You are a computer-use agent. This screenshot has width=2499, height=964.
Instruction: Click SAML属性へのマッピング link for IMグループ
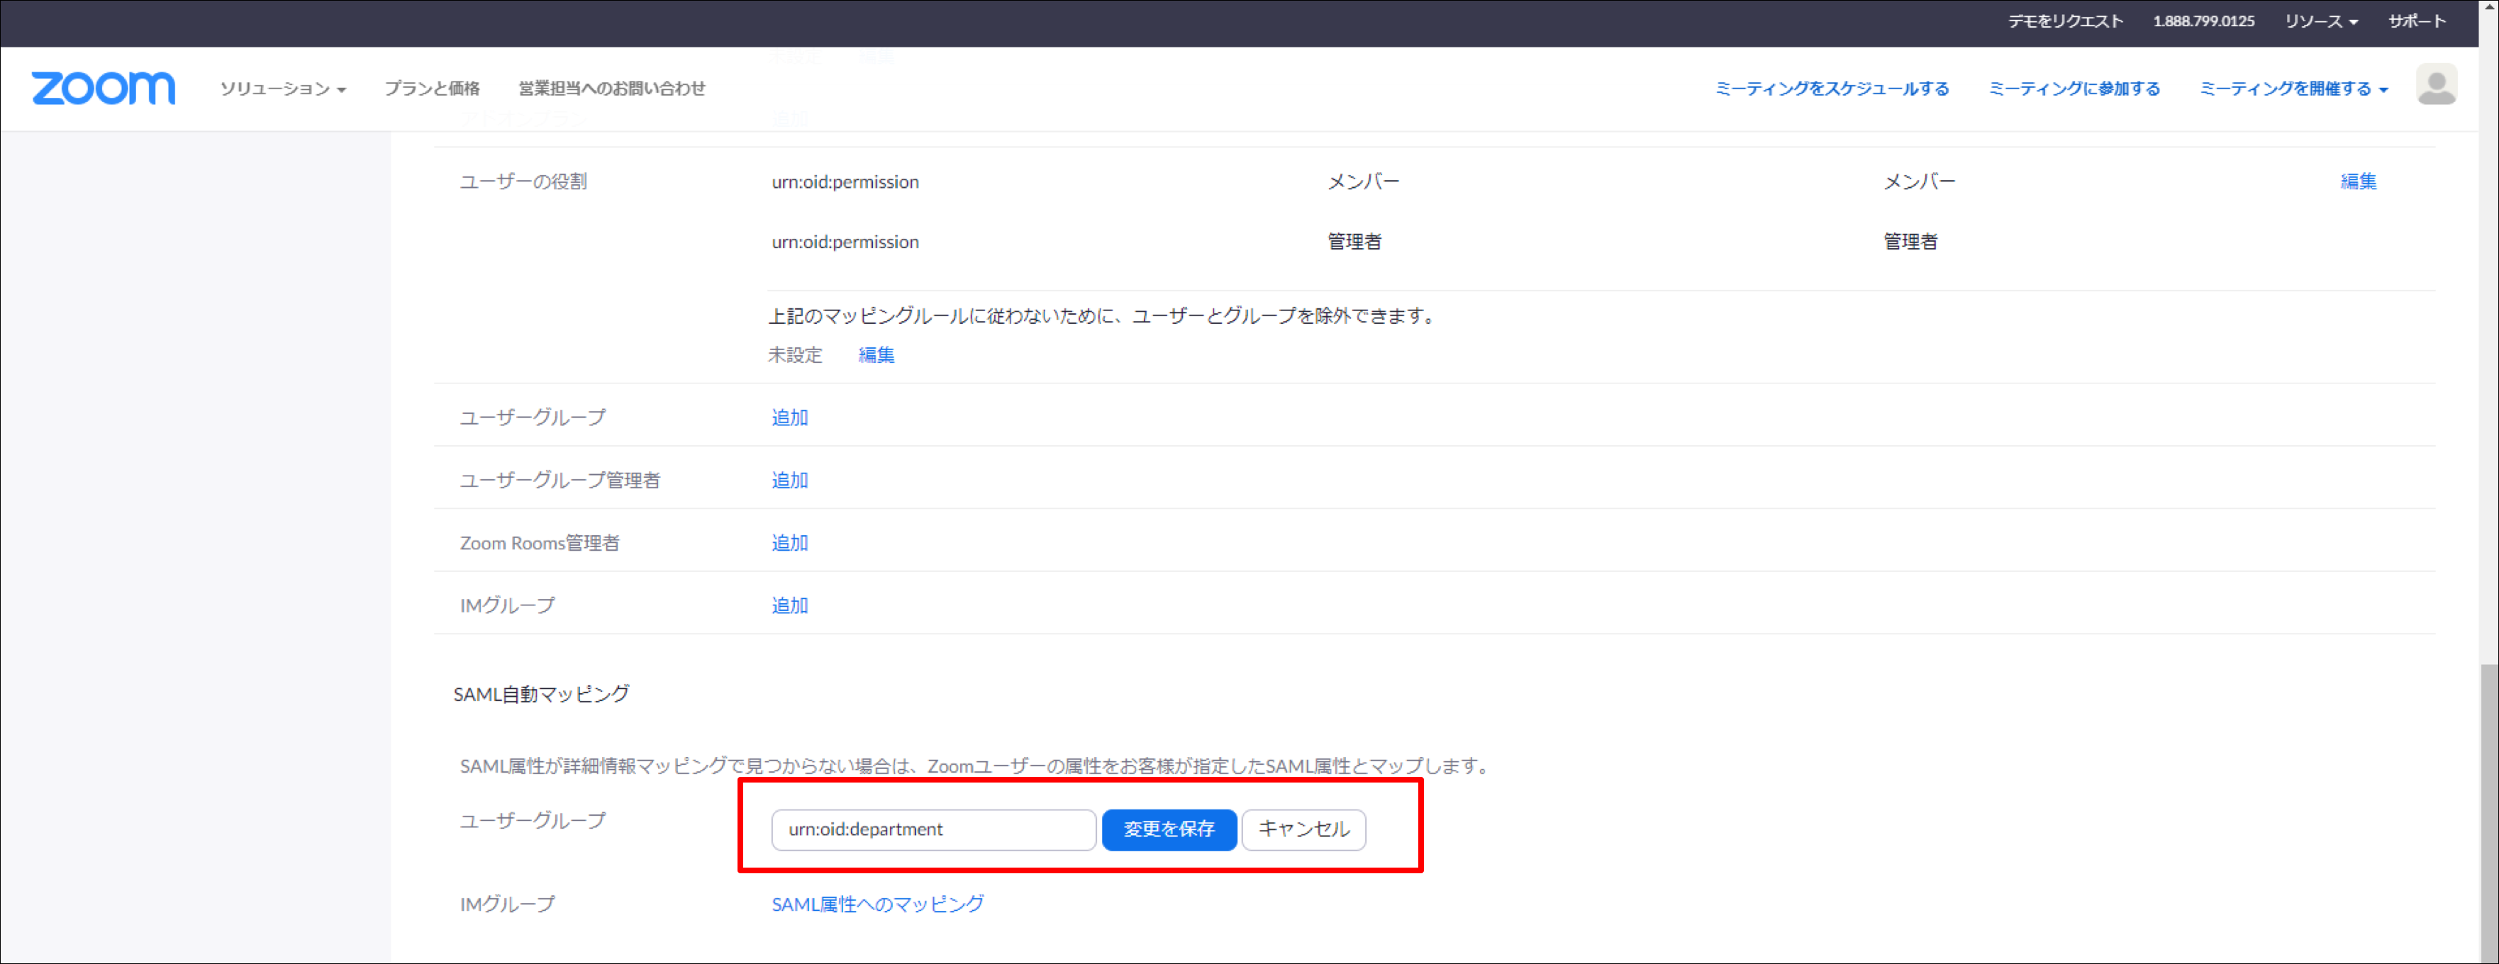coord(878,904)
